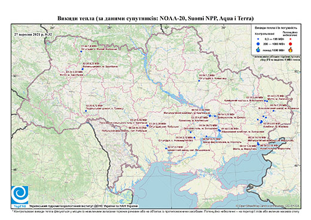Click the blue flame icon in legend

click(x=258, y=50)
